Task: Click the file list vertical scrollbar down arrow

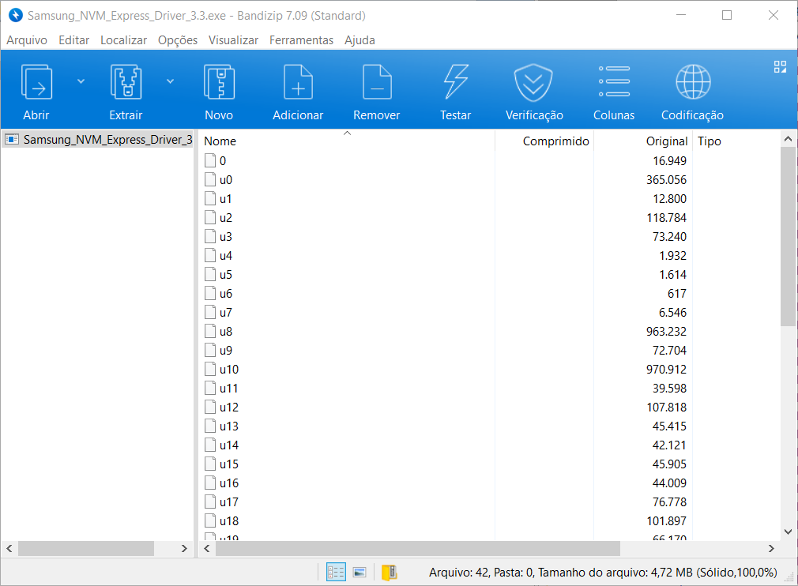Action: [x=788, y=532]
